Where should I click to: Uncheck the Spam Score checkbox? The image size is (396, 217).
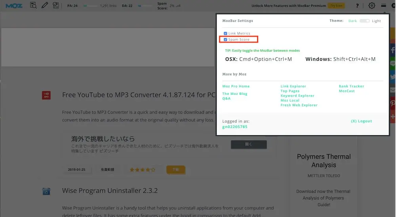[225, 40]
